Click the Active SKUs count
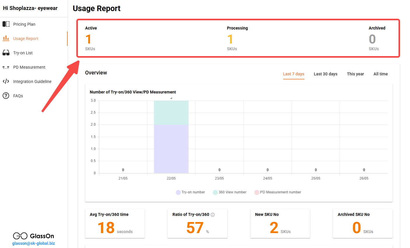This screenshot has width=410, height=248. click(88, 39)
